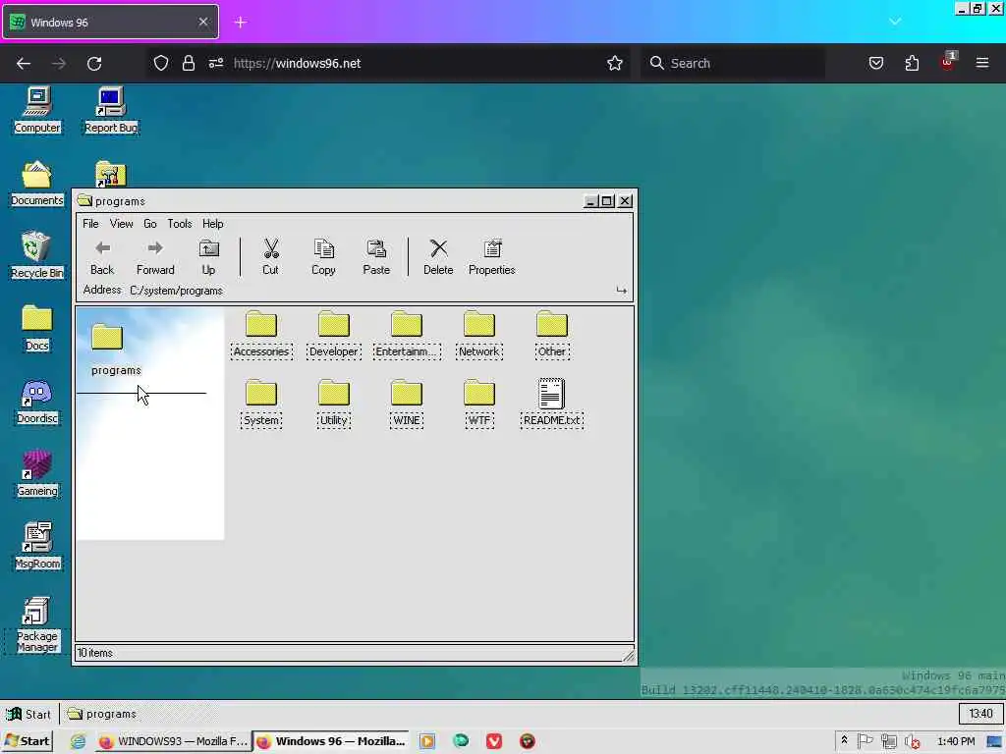Open the View menu
The width and height of the screenshot is (1006, 754).
point(121,224)
